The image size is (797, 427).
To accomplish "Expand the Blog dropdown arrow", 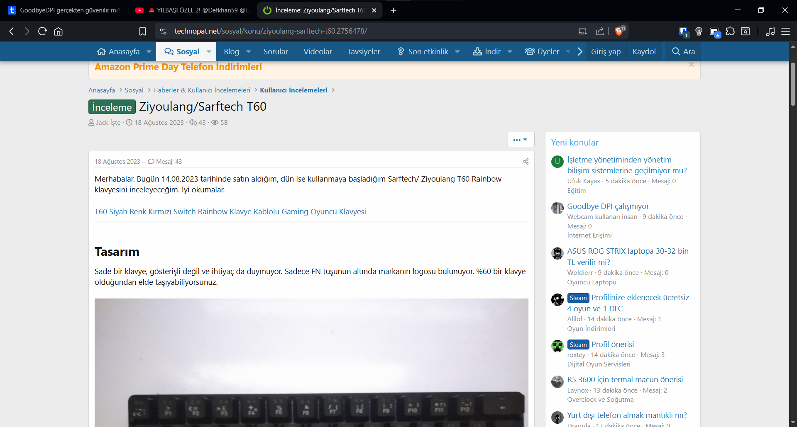I will (x=249, y=51).
